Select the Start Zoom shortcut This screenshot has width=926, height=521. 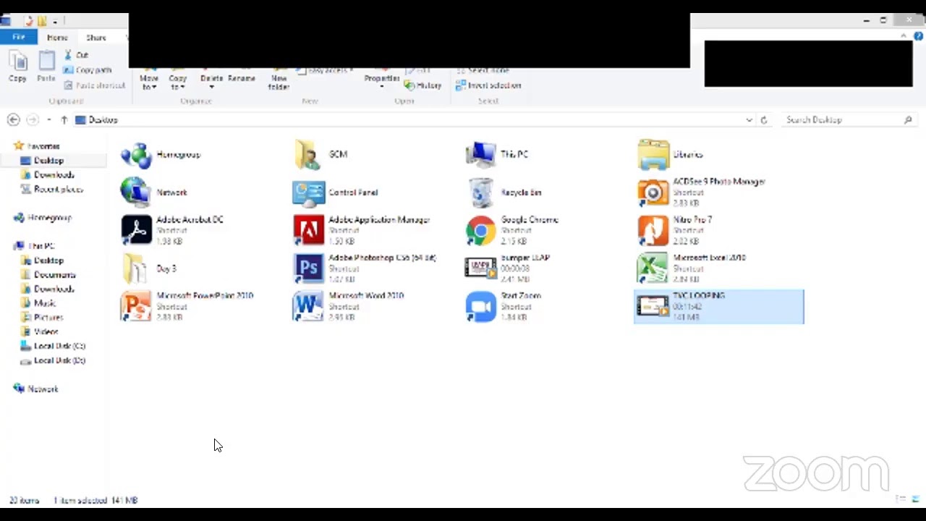pos(504,306)
